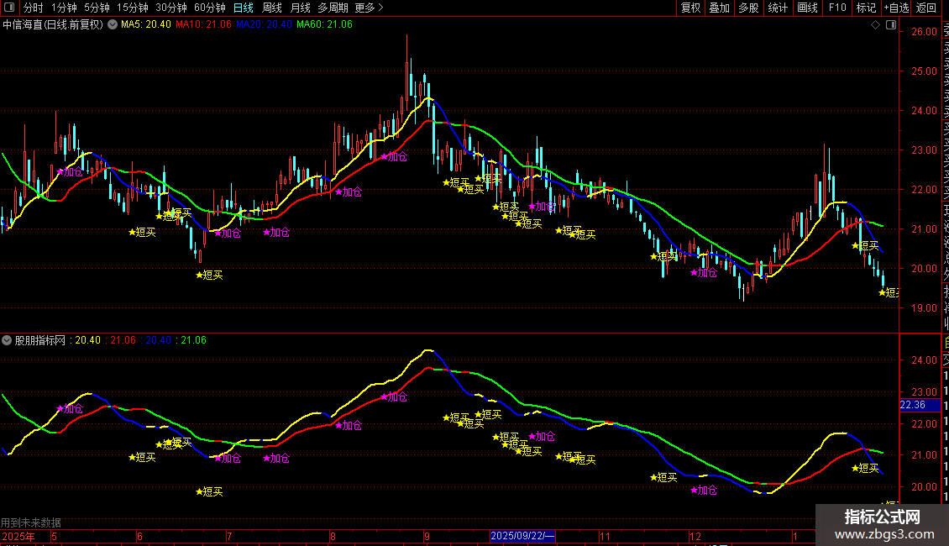Switch to the 60分钟 period tab
This screenshot has width=949, height=546.
[x=210, y=8]
